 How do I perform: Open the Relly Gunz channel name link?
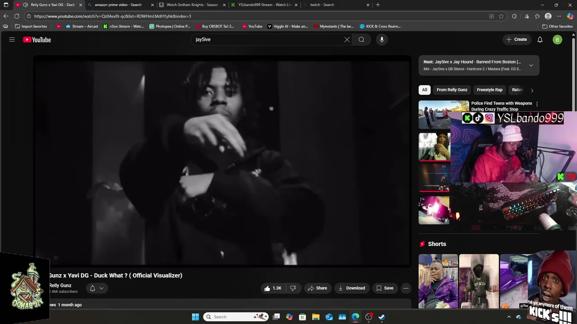60,285
